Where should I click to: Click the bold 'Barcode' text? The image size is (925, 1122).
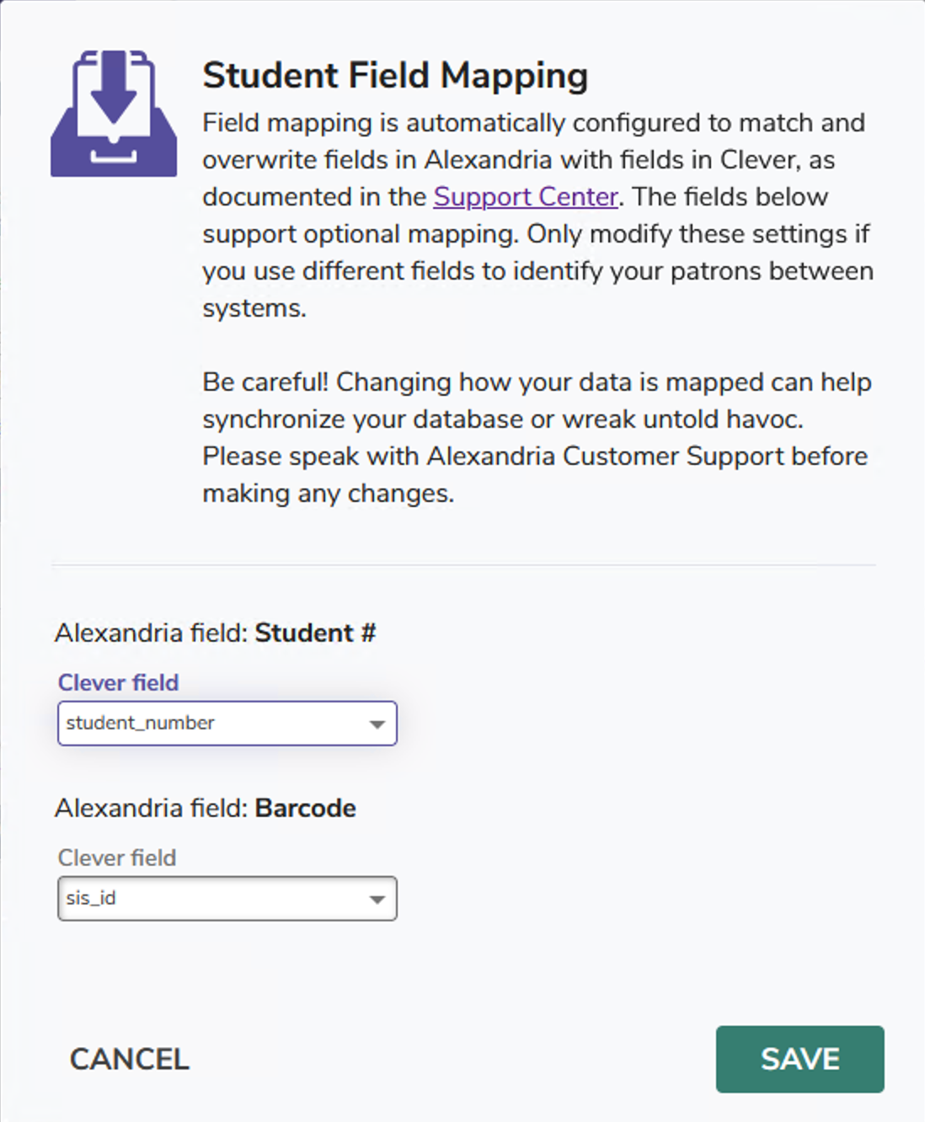[305, 808]
